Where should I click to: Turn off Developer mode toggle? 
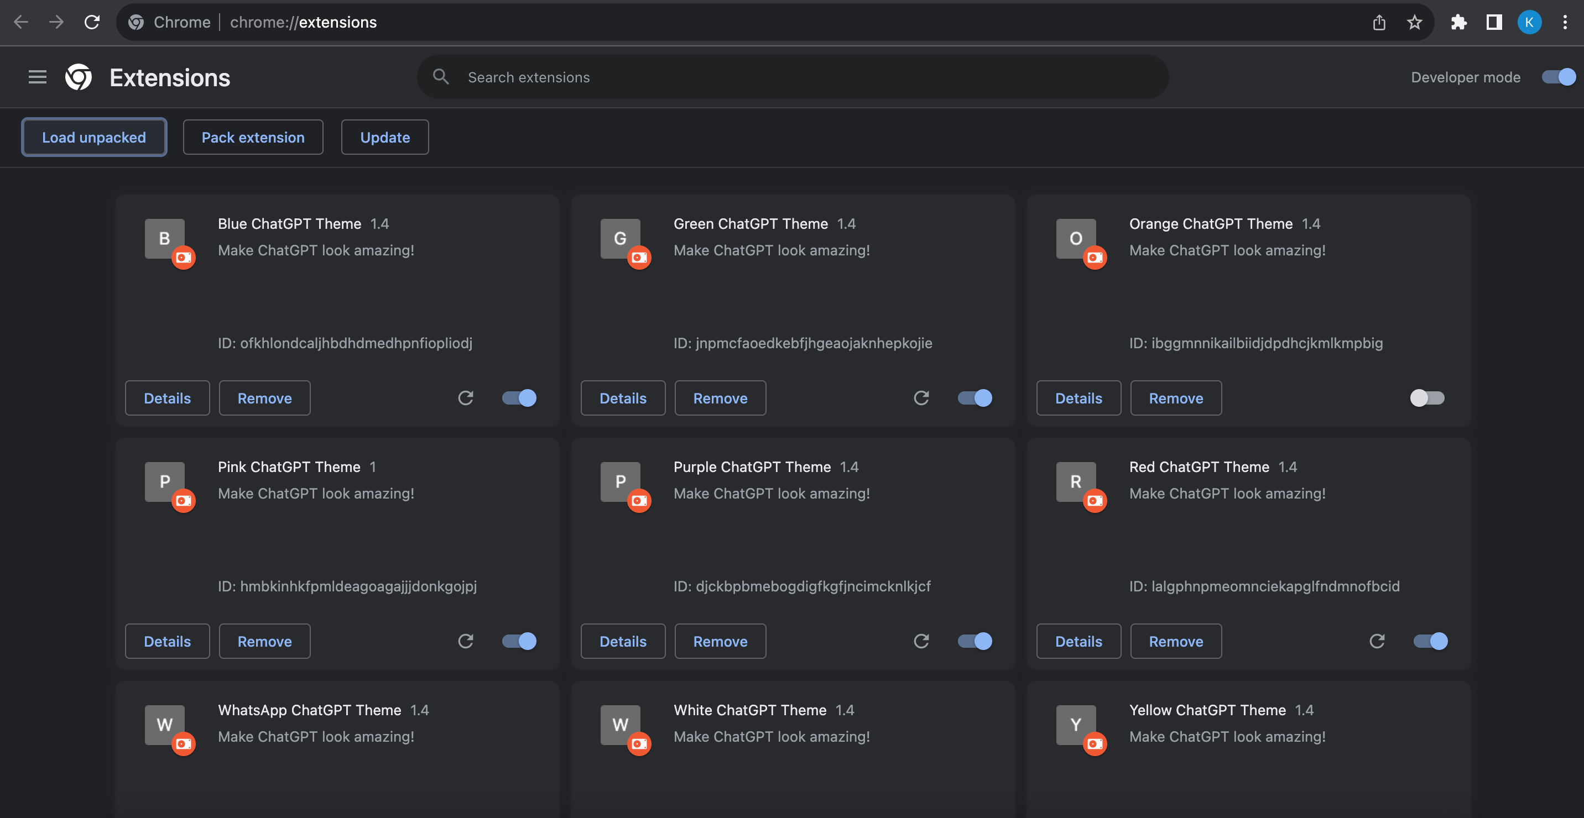(1558, 77)
